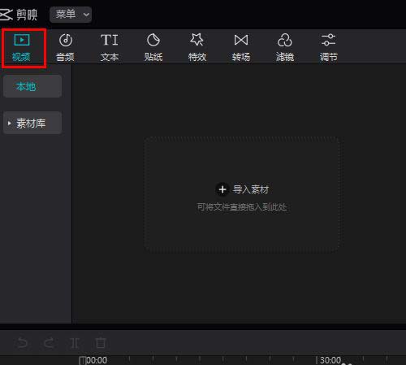406x365 pixels.
Task: Expand the 素材库 triangle arrow
Action: pyautogui.click(x=10, y=124)
